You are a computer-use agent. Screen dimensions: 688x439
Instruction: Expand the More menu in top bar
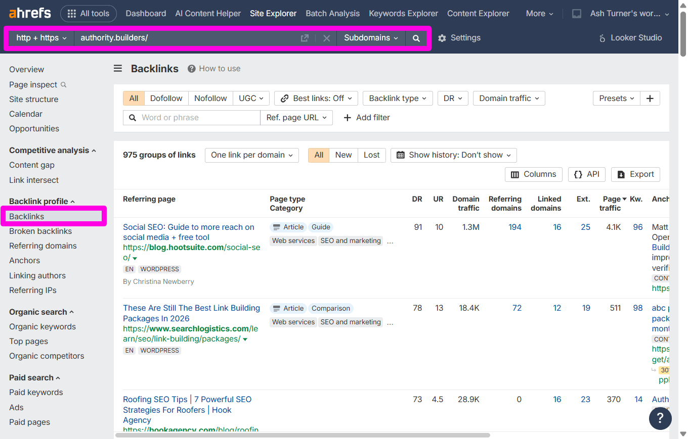539,14
